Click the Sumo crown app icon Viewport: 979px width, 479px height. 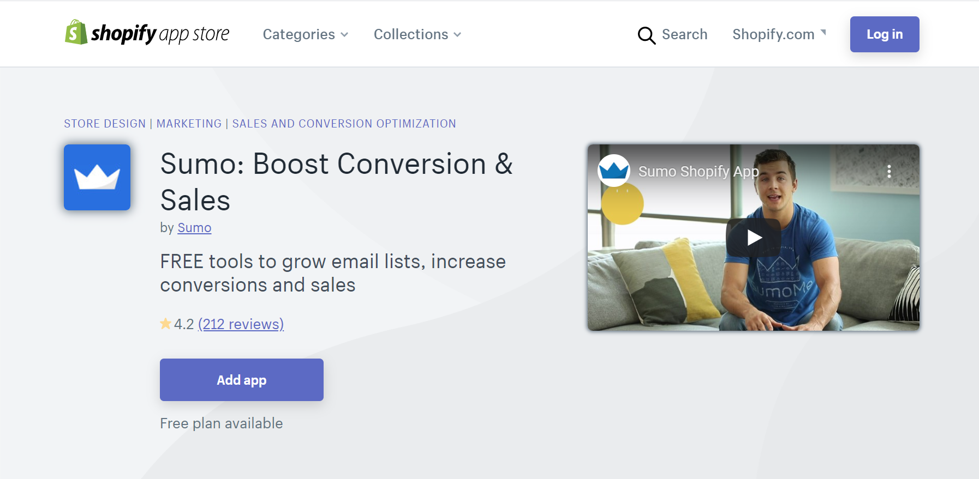pyautogui.click(x=97, y=178)
